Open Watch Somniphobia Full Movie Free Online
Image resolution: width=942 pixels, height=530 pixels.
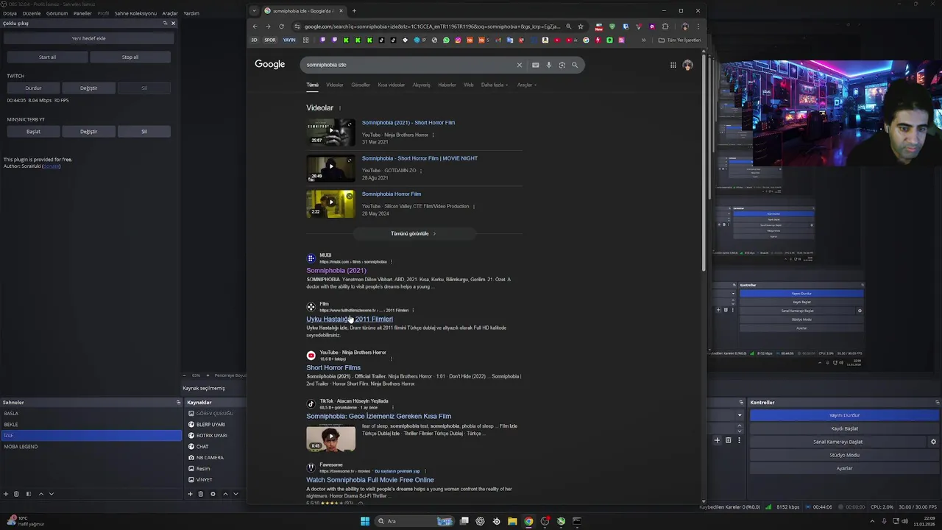(370, 480)
